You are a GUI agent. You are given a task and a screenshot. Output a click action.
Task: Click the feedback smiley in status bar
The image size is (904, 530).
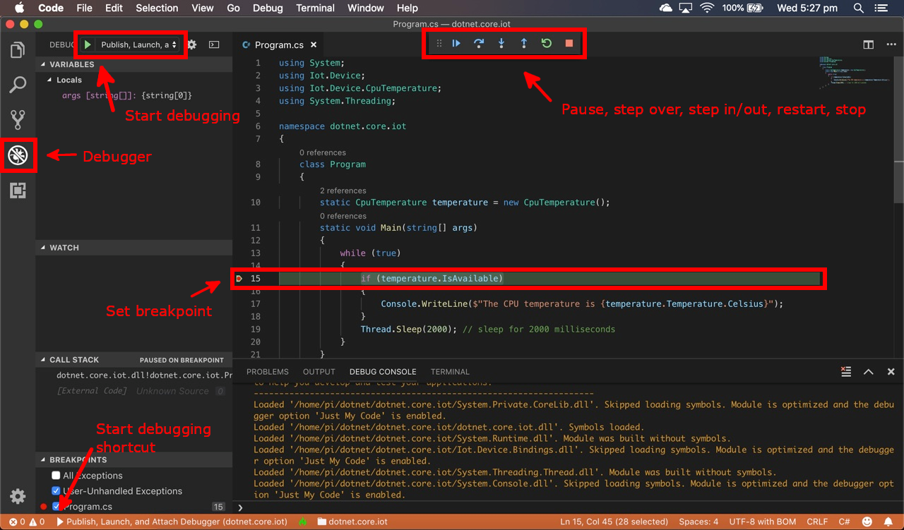pyautogui.click(x=867, y=522)
